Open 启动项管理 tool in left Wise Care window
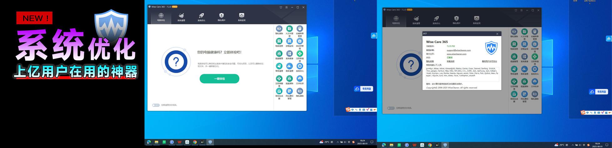 pyautogui.click(x=300, y=44)
